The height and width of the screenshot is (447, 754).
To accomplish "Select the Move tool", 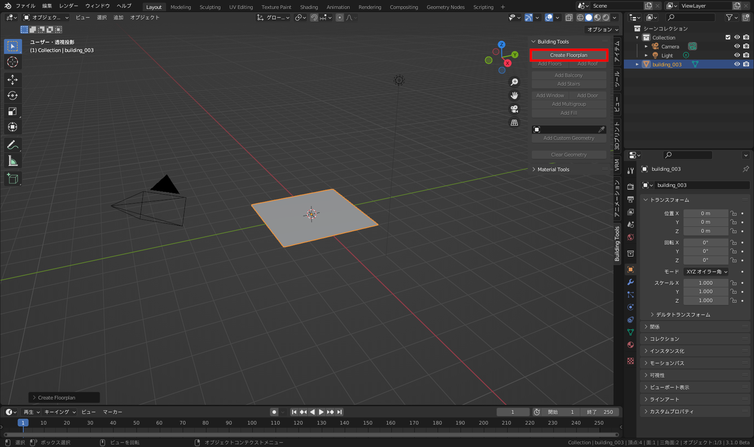I will (x=13, y=79).
